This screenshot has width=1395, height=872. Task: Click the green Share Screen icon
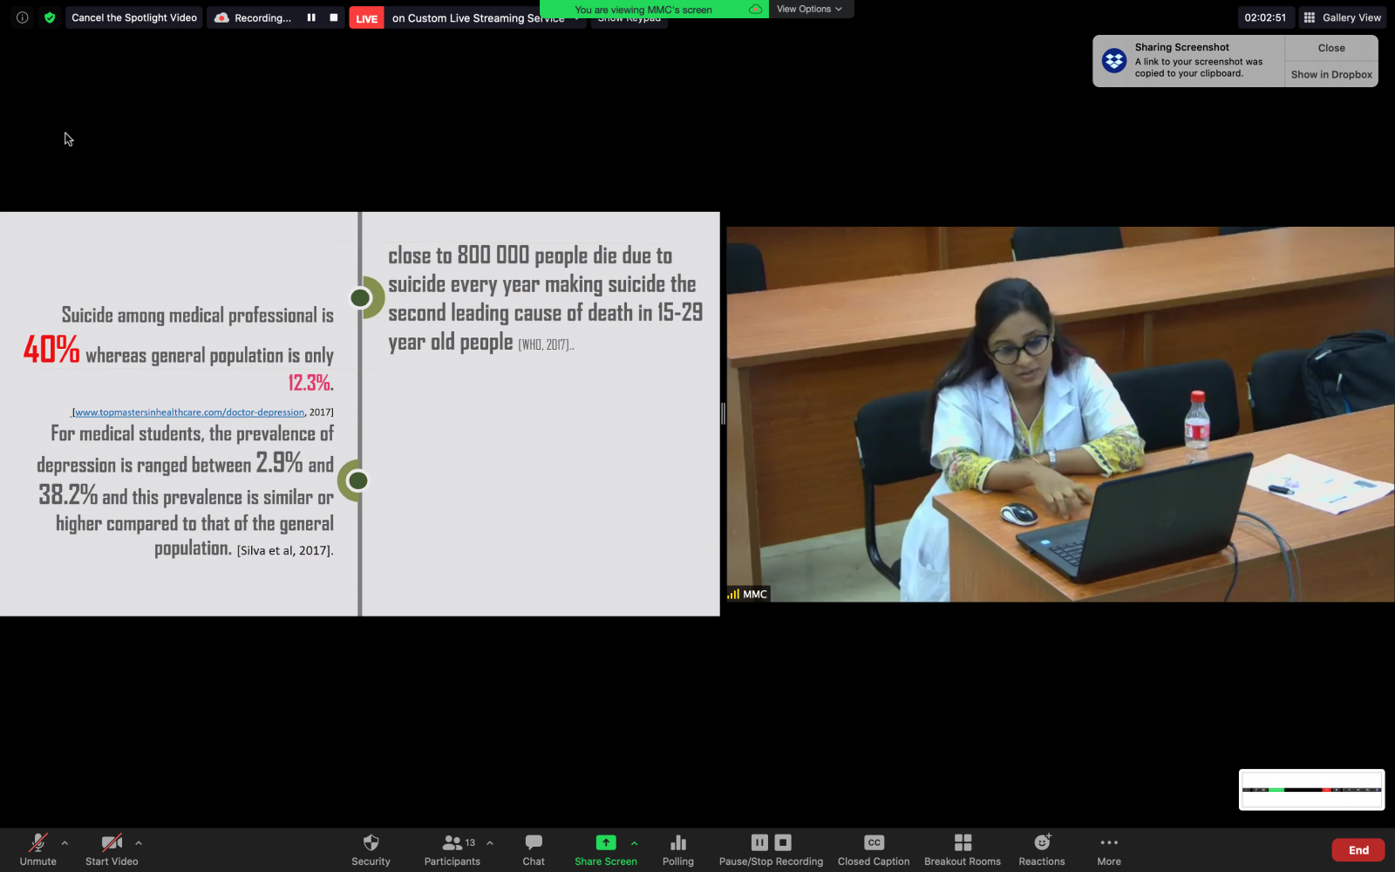coord(605,842)
